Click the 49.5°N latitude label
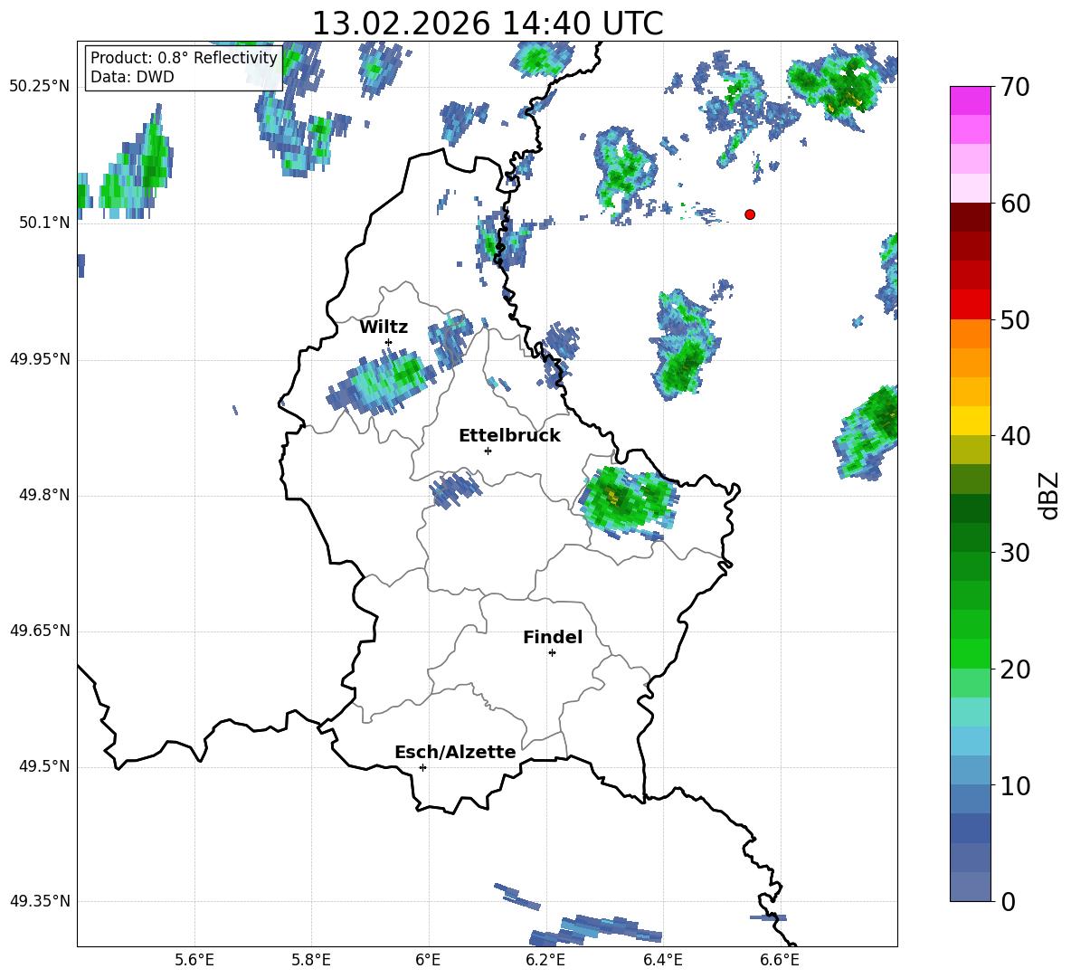 pyautogui.click(x=44, y=767)
